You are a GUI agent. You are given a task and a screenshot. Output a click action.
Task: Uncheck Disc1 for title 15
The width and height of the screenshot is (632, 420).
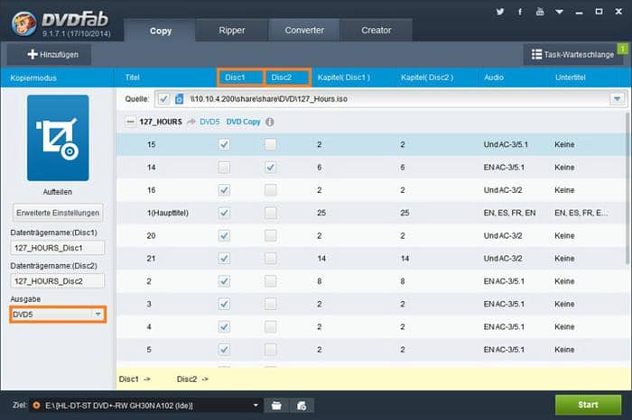(x=224, y=144)
